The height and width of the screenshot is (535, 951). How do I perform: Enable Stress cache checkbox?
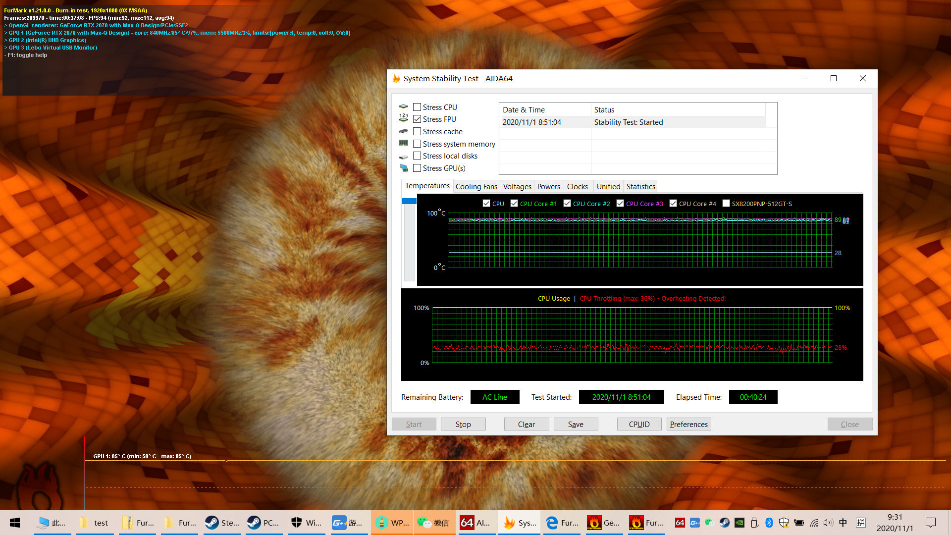(417, 131)
